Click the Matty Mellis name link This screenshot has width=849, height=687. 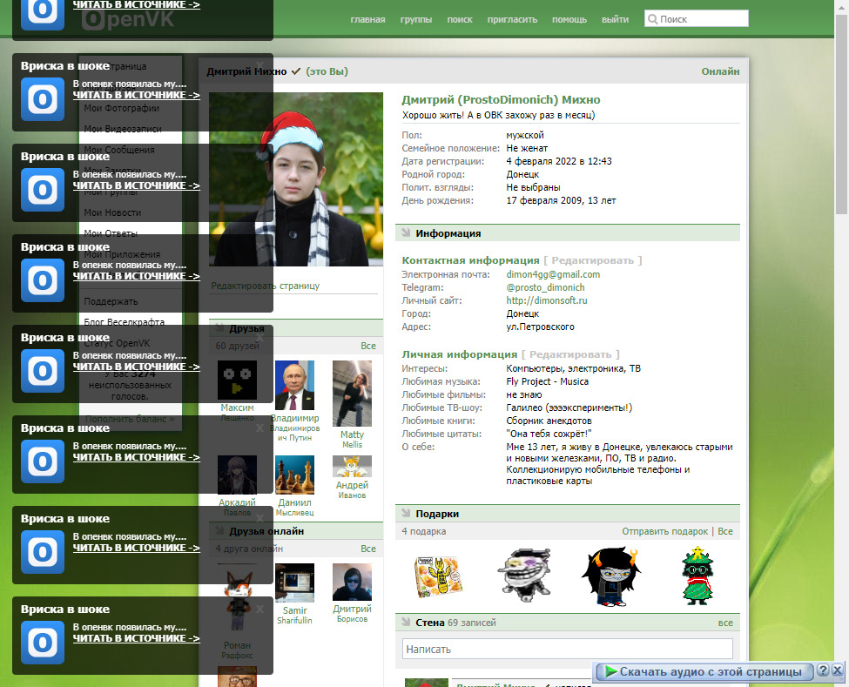coord(352,439)
